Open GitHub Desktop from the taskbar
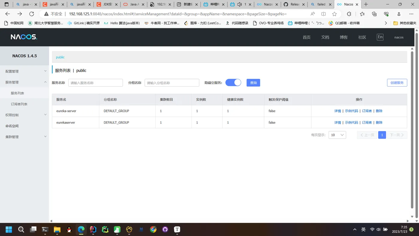Viewport: 419px width, 236px height. 165,229
